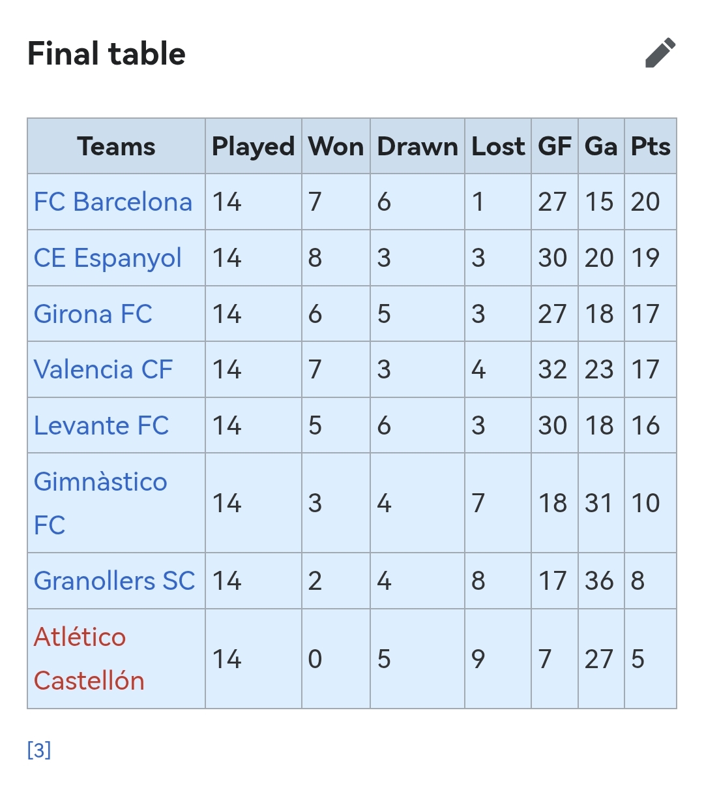The width and height of the screenshot is (704, 796).
Task: Click the Pts column header
Action: pyautogui.click(x=651, y=147)
